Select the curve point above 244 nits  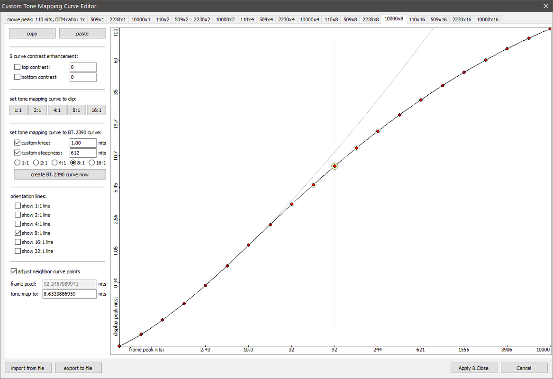pos(378,131)
